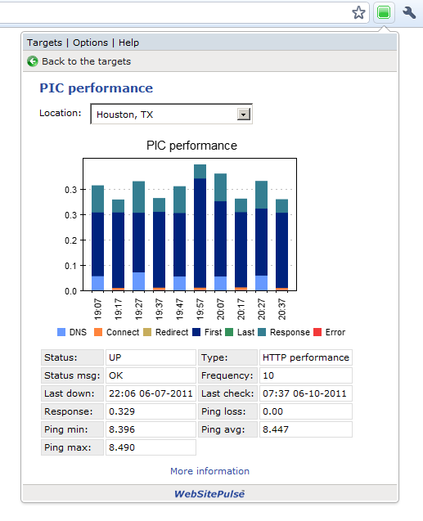The width and height of the screenshot is (423, 521).
Task: Open the browser wrench settings menu
Action: tap(409, 12)
